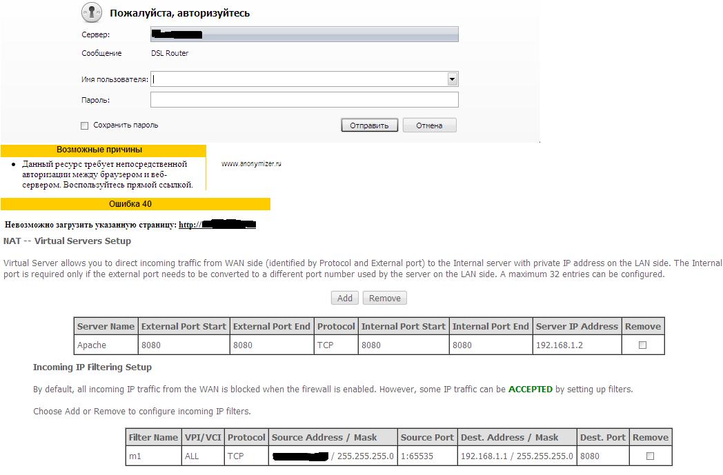Viewport: 723px width, 475px height.
Task: Click the password input field
Action: [304, 100]
